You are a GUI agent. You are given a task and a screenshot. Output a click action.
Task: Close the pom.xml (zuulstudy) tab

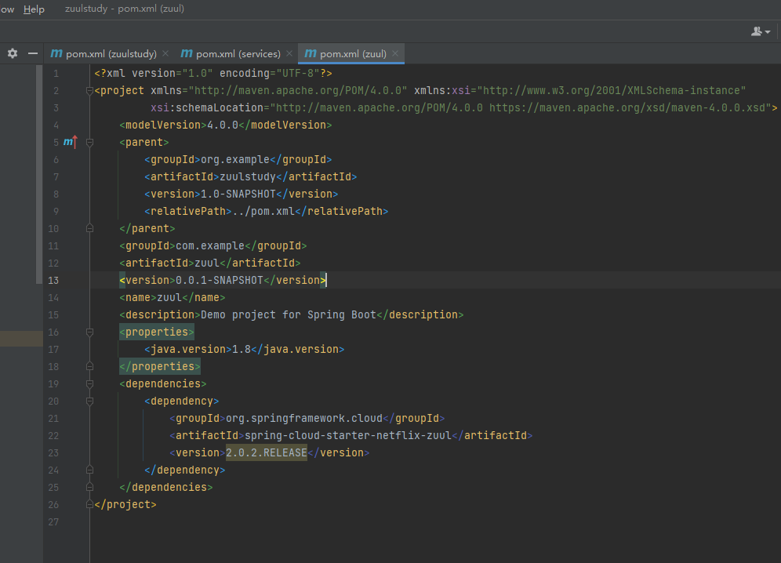(x=165, y=53)
